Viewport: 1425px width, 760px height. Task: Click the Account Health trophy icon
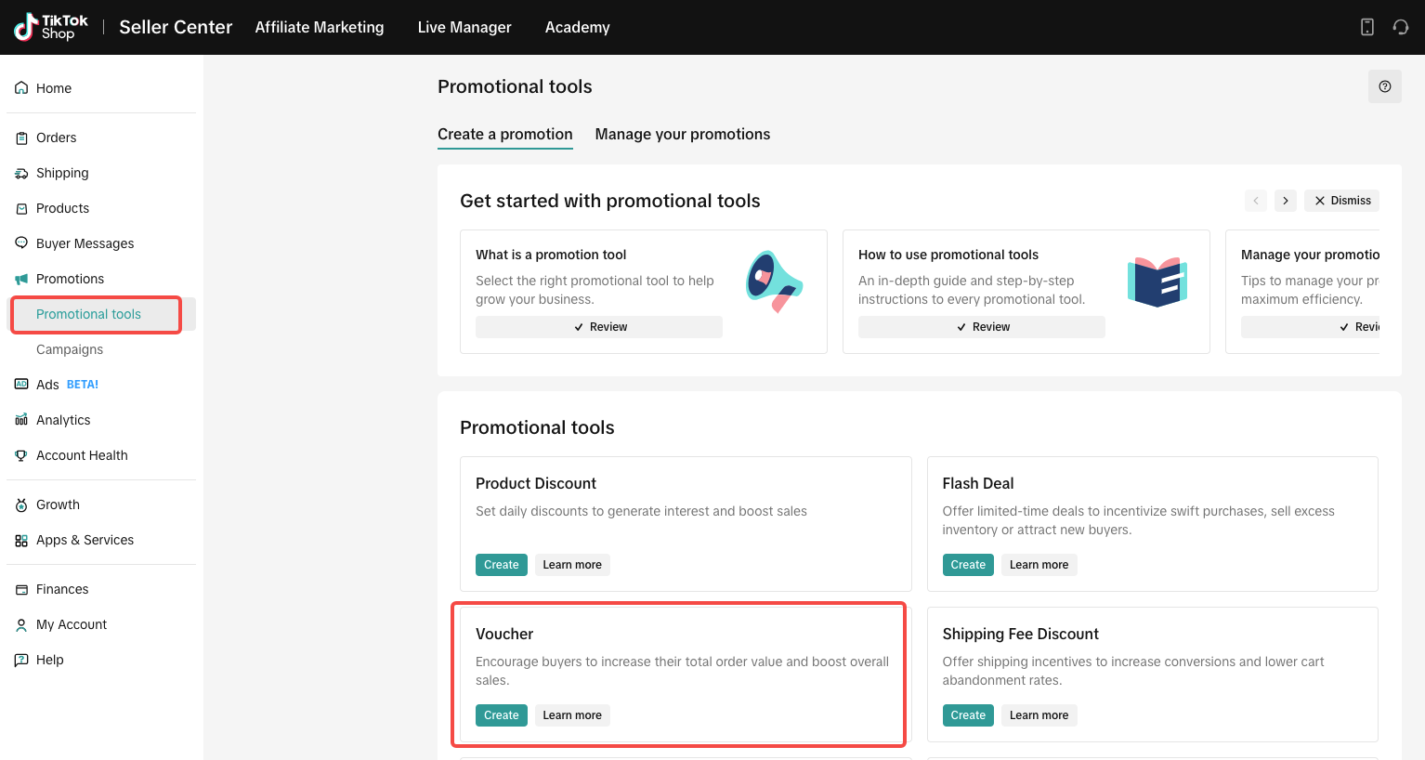point(21,455)
